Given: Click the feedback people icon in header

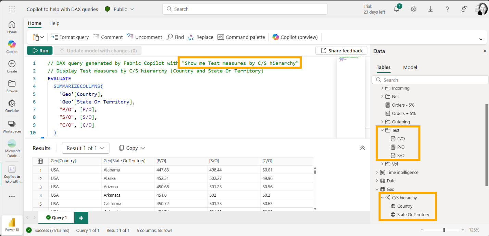Looking at the screenshot, I should point(464,9).
